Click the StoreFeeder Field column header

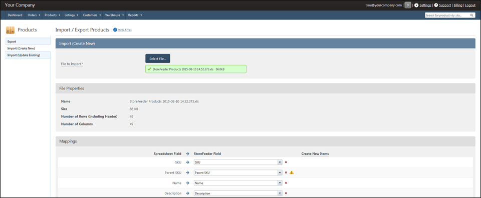[x=207, y=153]
